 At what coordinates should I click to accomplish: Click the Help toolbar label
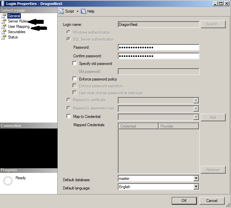point(91,11)
